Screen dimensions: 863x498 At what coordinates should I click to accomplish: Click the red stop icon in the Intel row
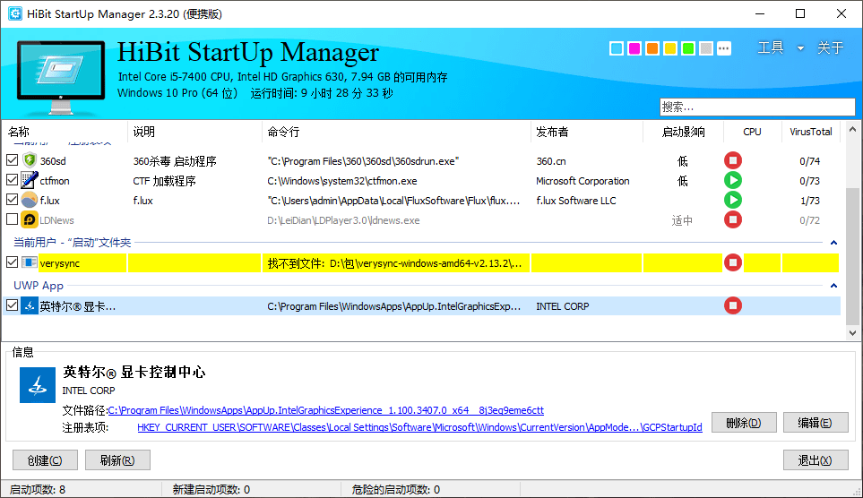732,305
